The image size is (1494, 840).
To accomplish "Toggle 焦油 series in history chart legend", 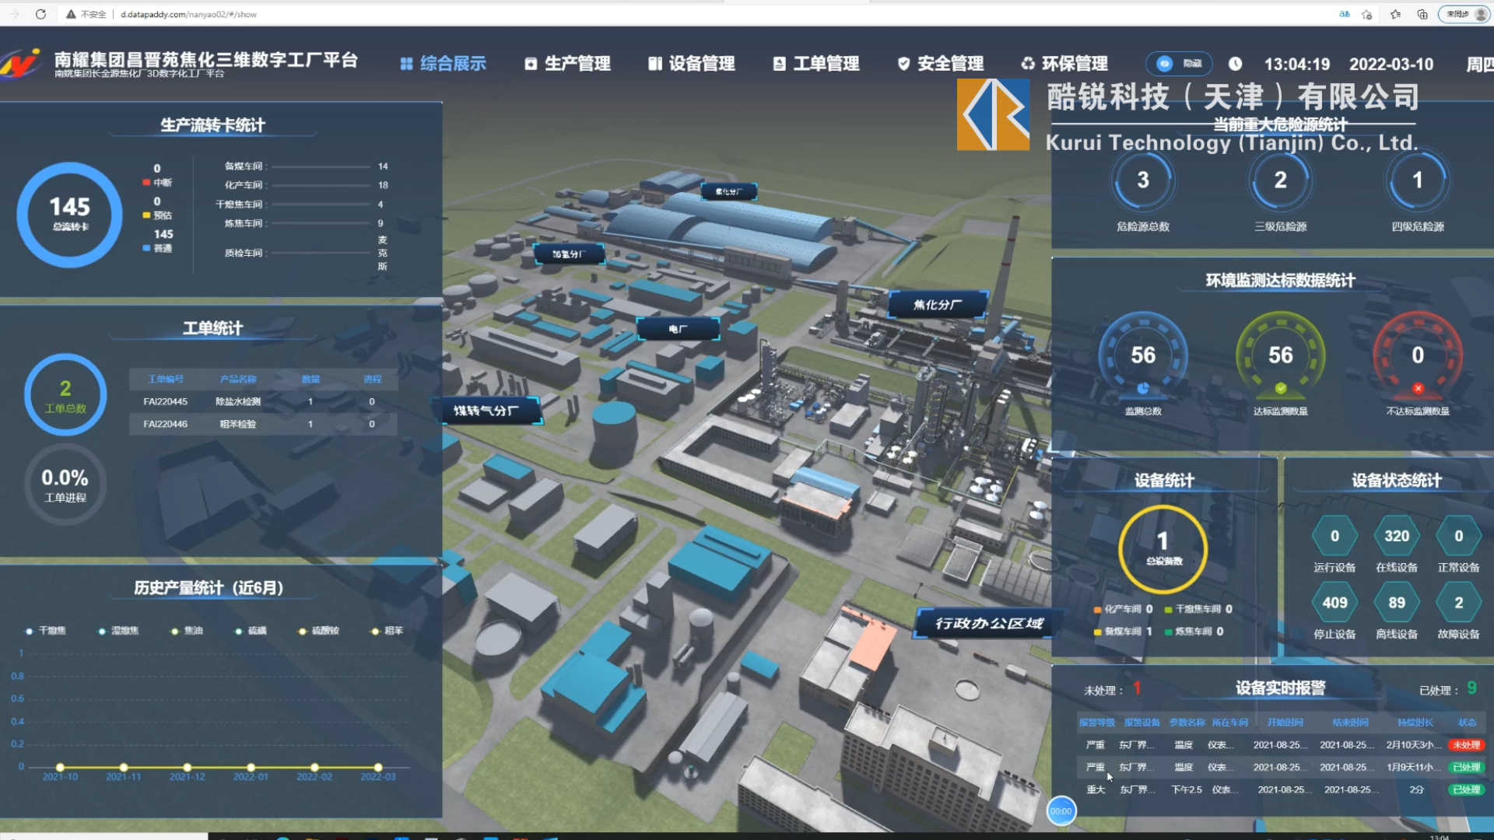I will pyautogui.click(x=187, y=631).
